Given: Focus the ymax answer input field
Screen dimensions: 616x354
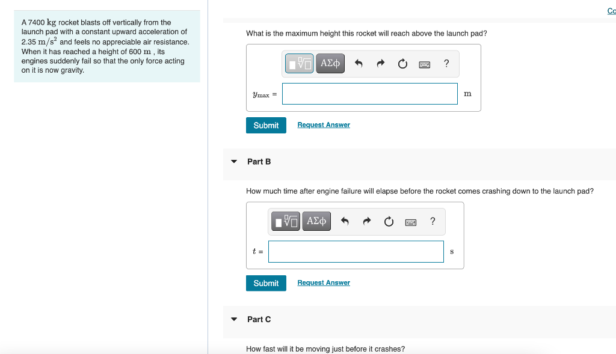Looking at the screenshot, I should 370,94.
